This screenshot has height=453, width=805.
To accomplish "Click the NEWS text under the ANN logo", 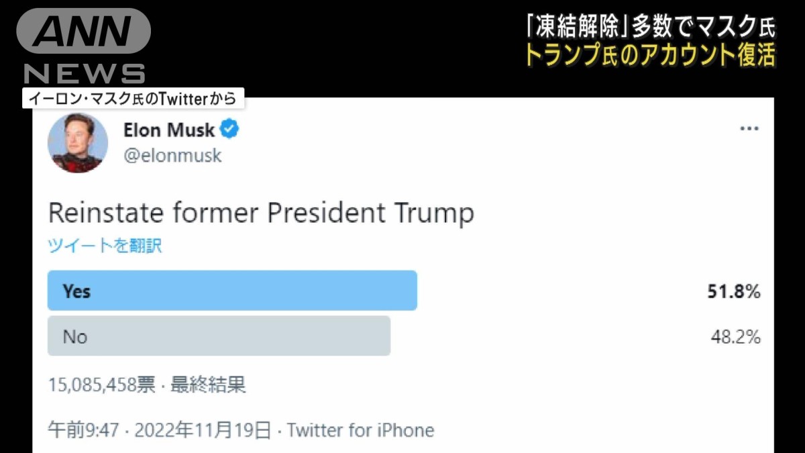I will [x=85, y=72].
